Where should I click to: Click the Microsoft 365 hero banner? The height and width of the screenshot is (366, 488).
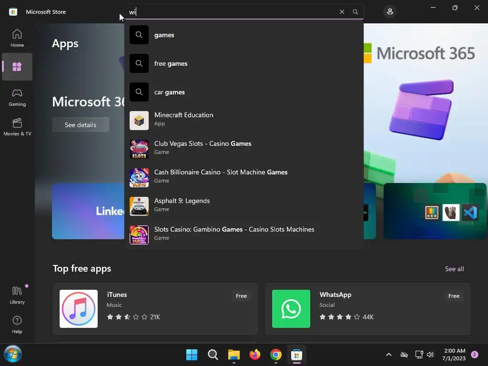pos(426,103)
